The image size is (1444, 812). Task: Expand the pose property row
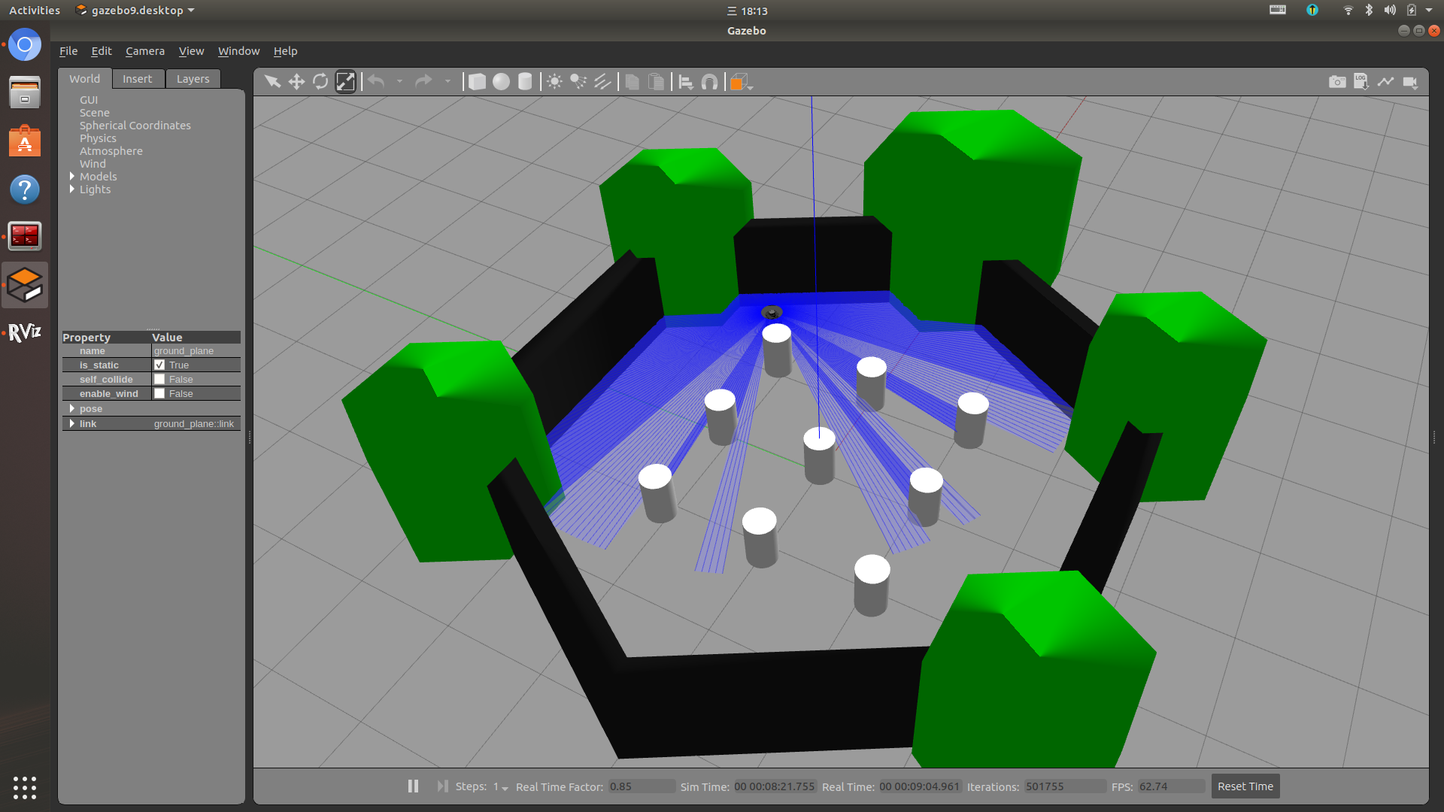pos(72,408)
